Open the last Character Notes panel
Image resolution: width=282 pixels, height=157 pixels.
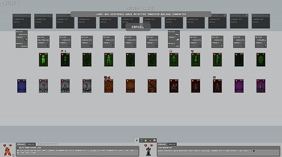[261, 21]
